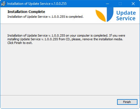Click the word Service in logo

coord(126,18)
